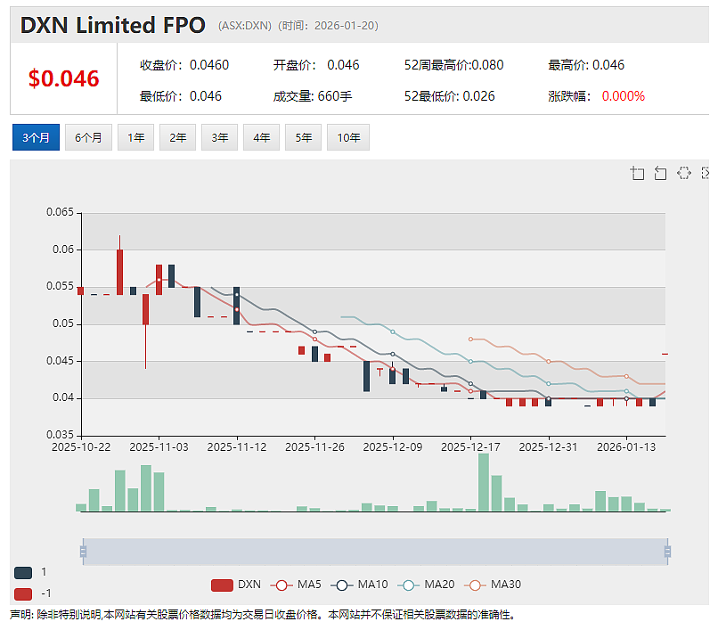The image size is (718, 630).
Task: Click the 0.05 y-axis label
Action: pos(63,323)
